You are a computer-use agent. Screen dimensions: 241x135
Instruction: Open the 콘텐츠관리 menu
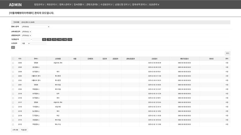92,4
